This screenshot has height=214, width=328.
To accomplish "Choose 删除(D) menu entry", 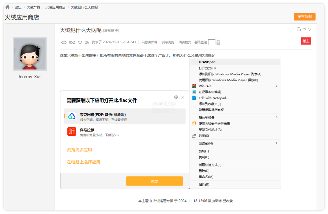I will (235, 171).
